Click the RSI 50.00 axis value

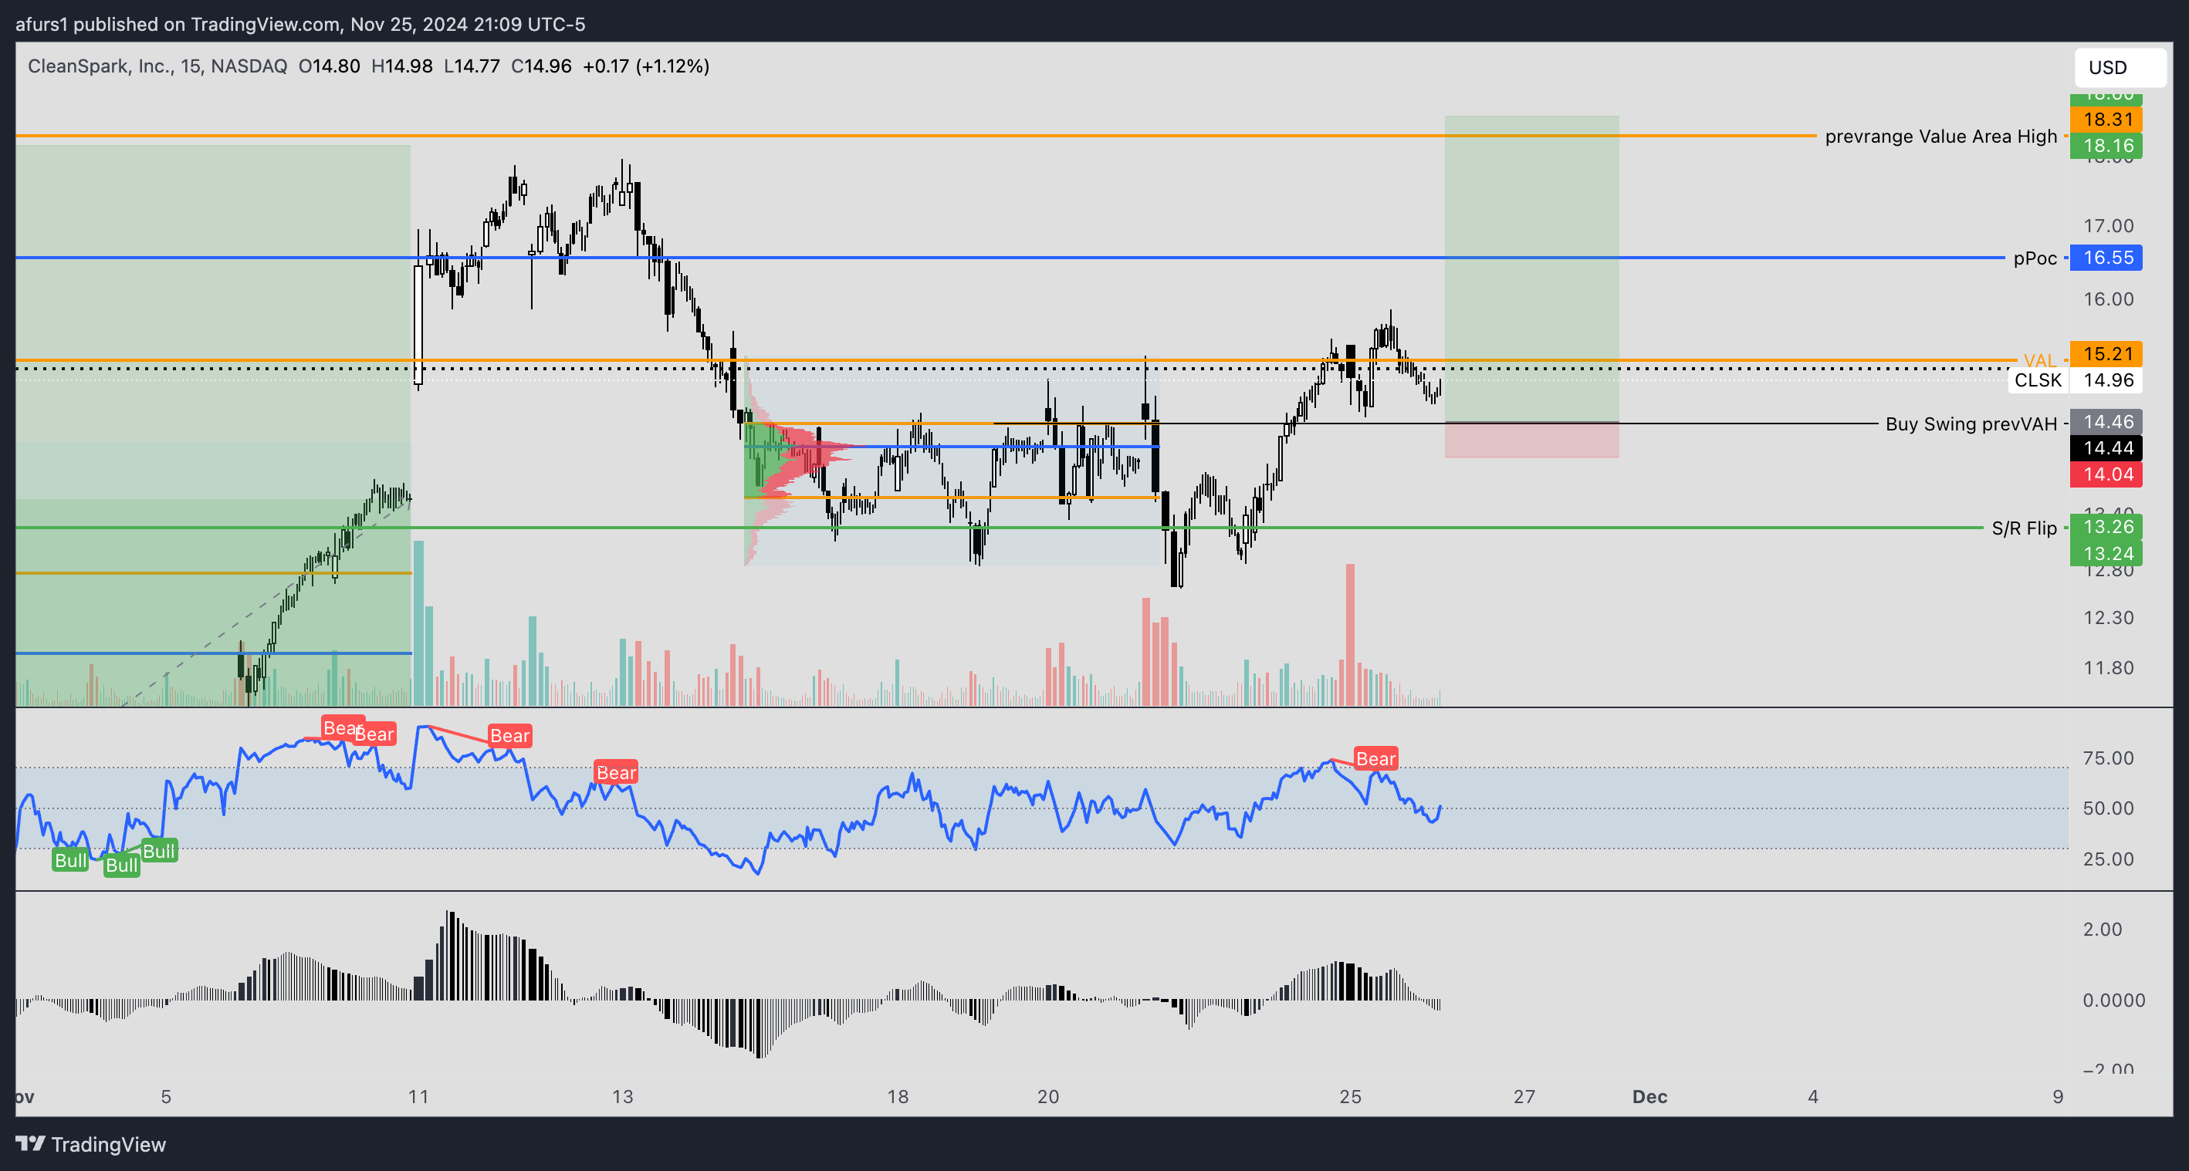click(2107, 808)
